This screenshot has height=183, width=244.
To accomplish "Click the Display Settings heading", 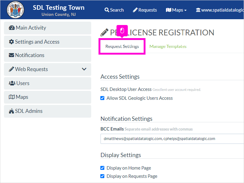I will (121, 155).
